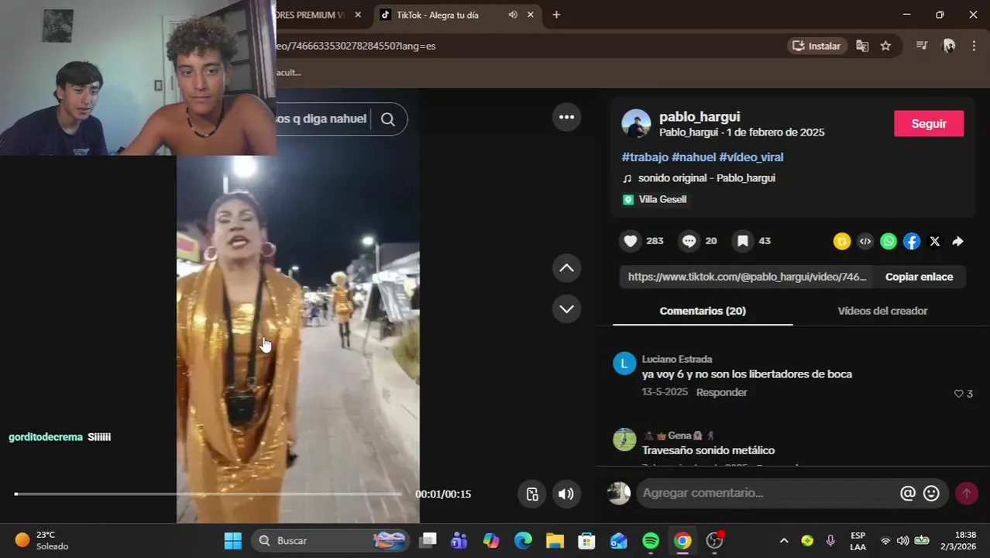Switch to the PREMIUM browser tab
Viewport: 990px width, 558px height.
(x=311, y=15)
